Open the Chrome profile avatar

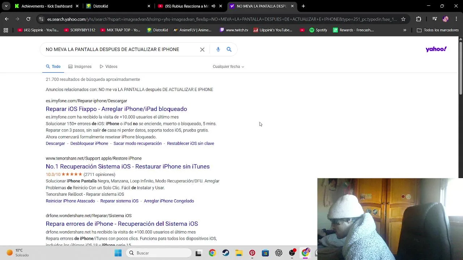click(445, 19)
